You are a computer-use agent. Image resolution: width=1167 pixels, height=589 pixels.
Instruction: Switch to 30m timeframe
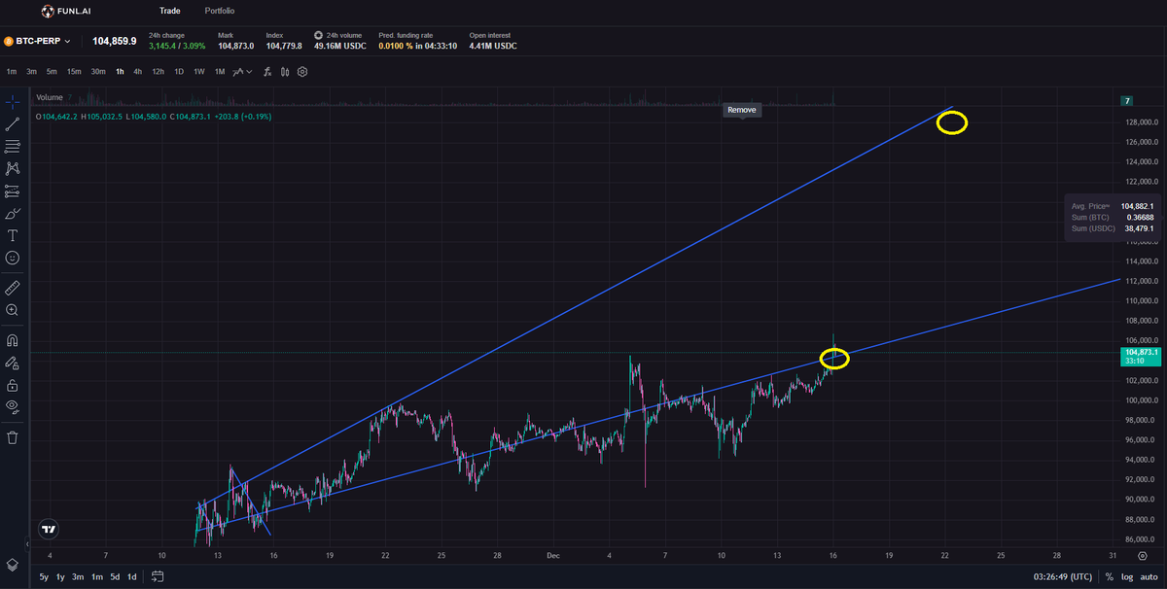pyautogui.click(x=98, y=71)
